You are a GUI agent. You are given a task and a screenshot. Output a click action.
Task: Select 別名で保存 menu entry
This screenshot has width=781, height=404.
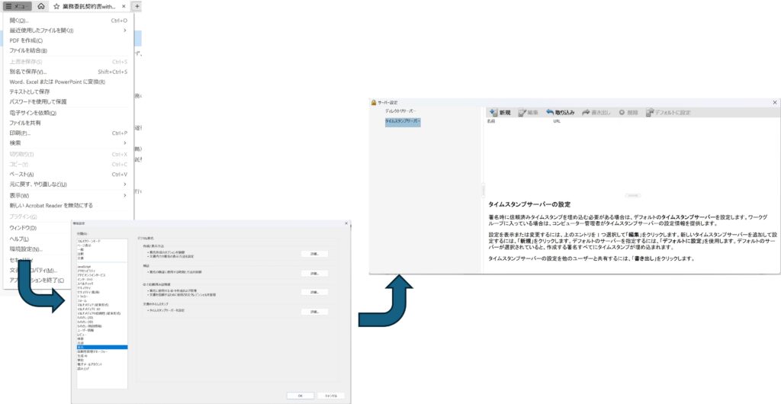click(x=27, y=72)
